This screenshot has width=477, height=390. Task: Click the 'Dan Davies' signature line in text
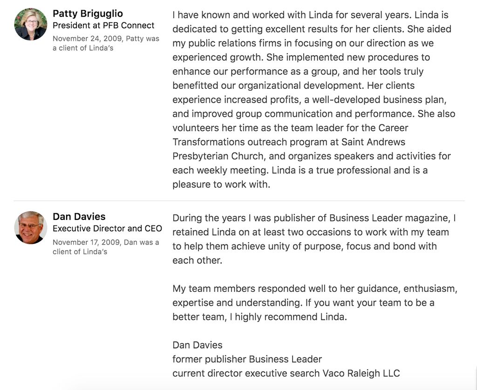[198, 345]
